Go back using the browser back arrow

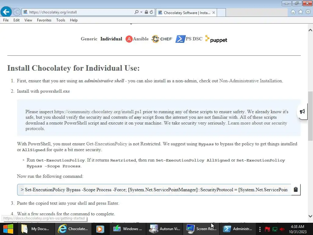6,12
